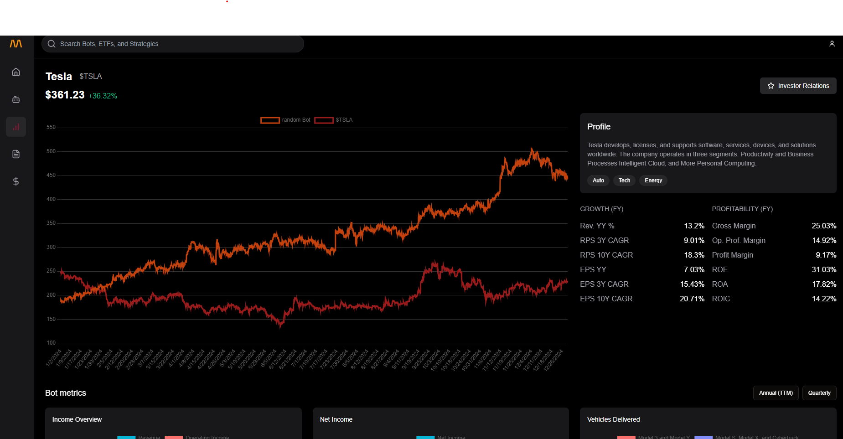
Task: Click the Rev. YY % label
Action: [597, 226]
